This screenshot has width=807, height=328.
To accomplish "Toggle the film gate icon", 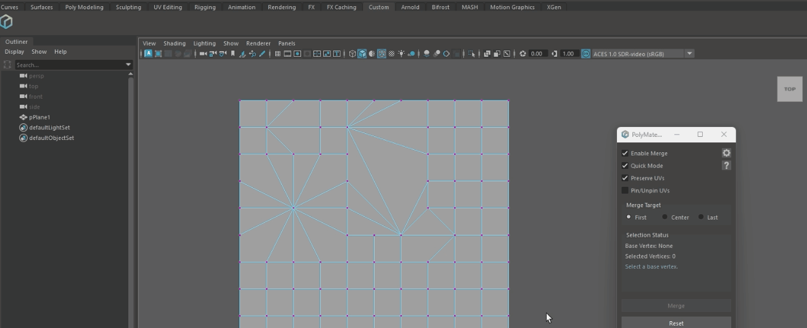I will tap(288, 54).
